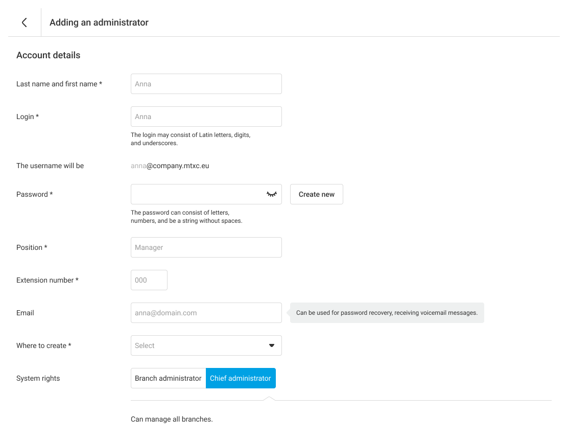Screen dimensions: 568x440
Task: Select Branch administrator system rights
Action: [168, 378]
